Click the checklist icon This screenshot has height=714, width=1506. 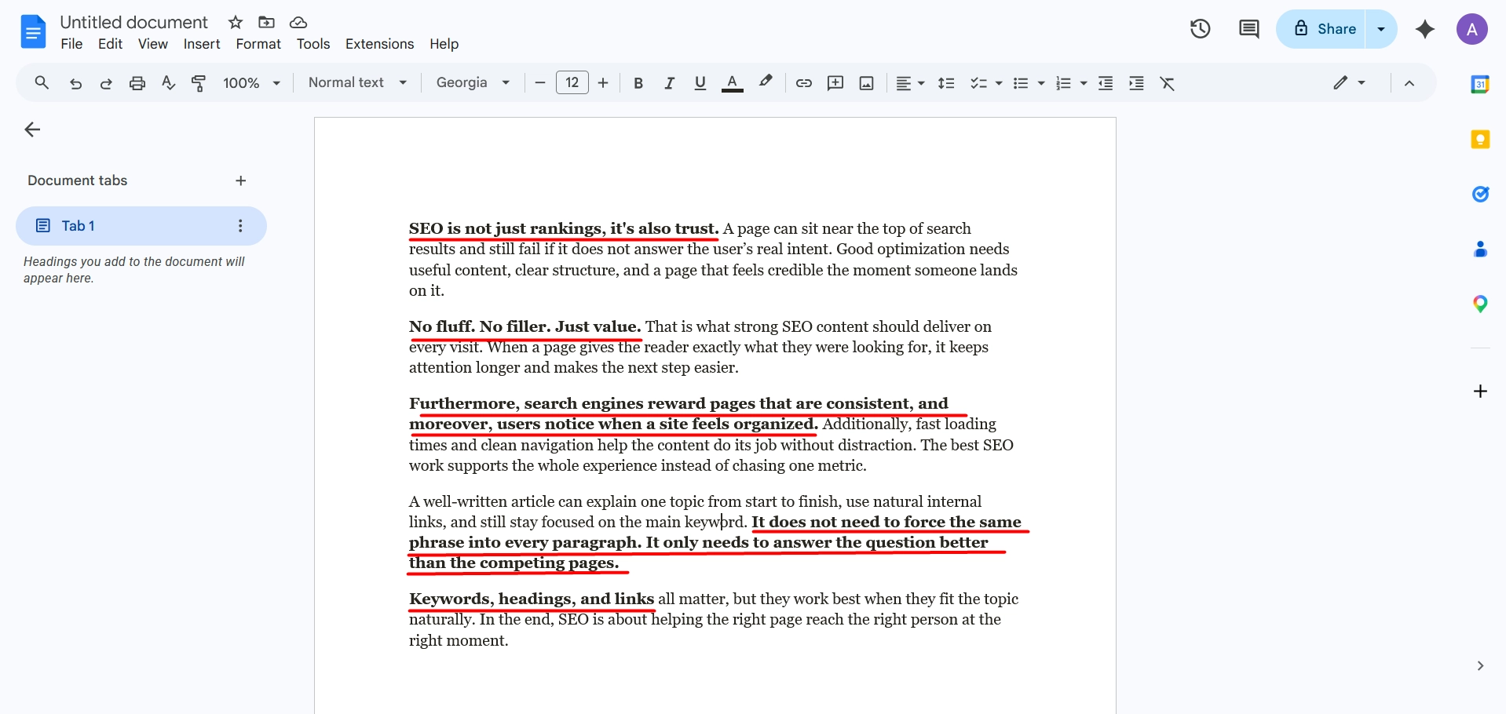point(978,83)
